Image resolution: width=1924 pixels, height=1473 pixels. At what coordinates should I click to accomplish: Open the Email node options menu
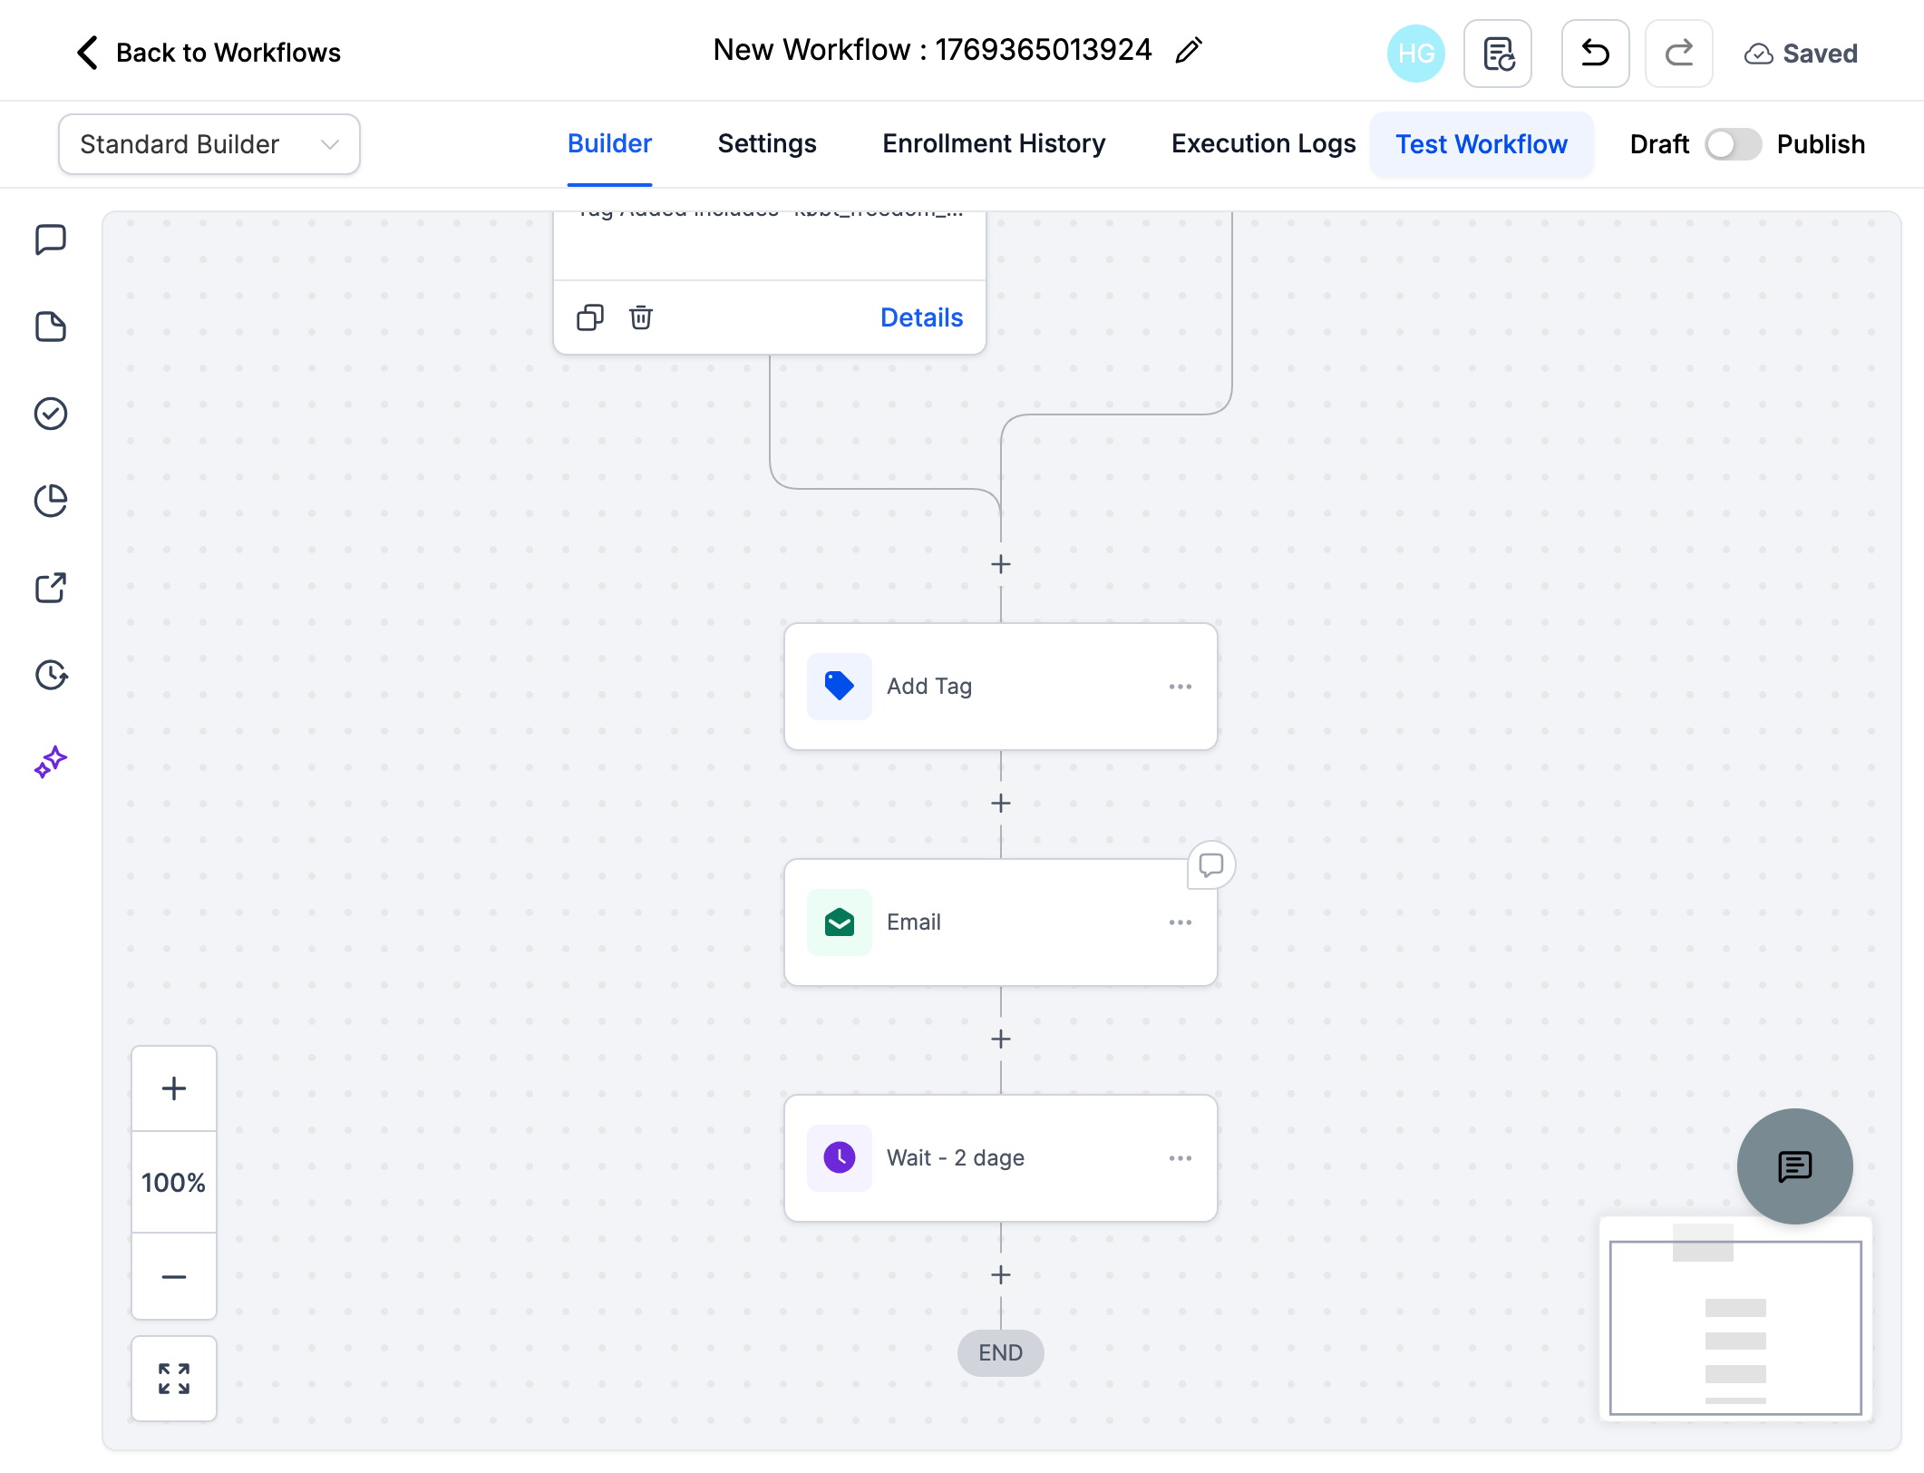click(x=1181, y=922)
